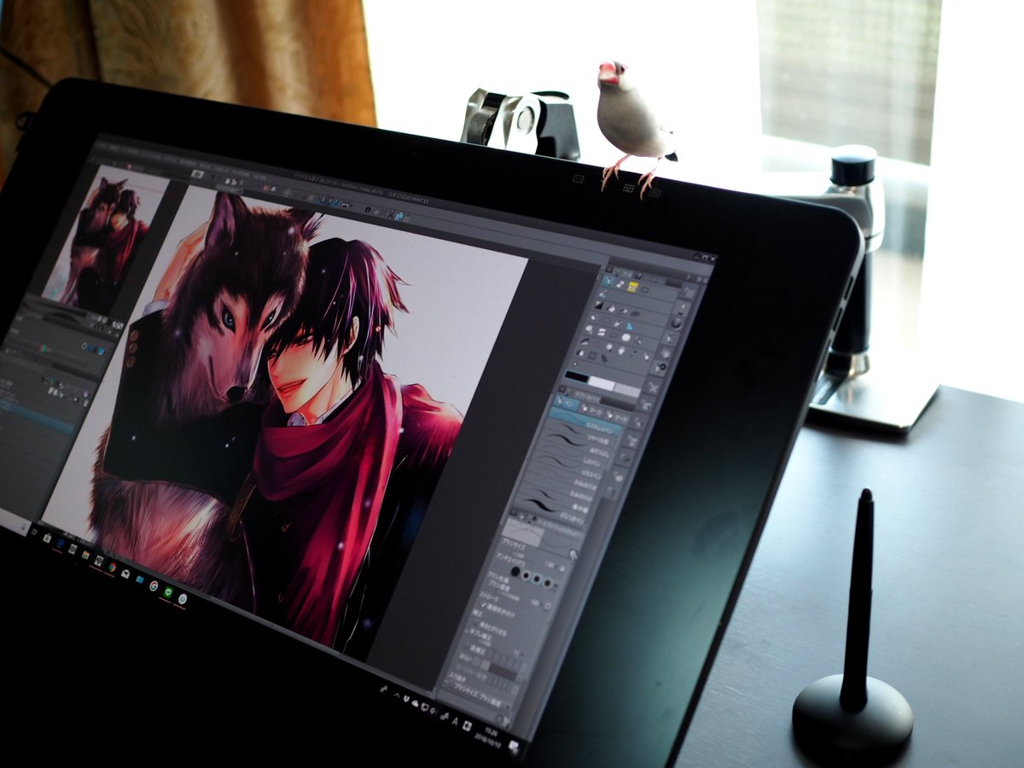The image size is (1024, 768).
Task: Click the topmost icon of the right dock column
Action: (x=689, y=293)
